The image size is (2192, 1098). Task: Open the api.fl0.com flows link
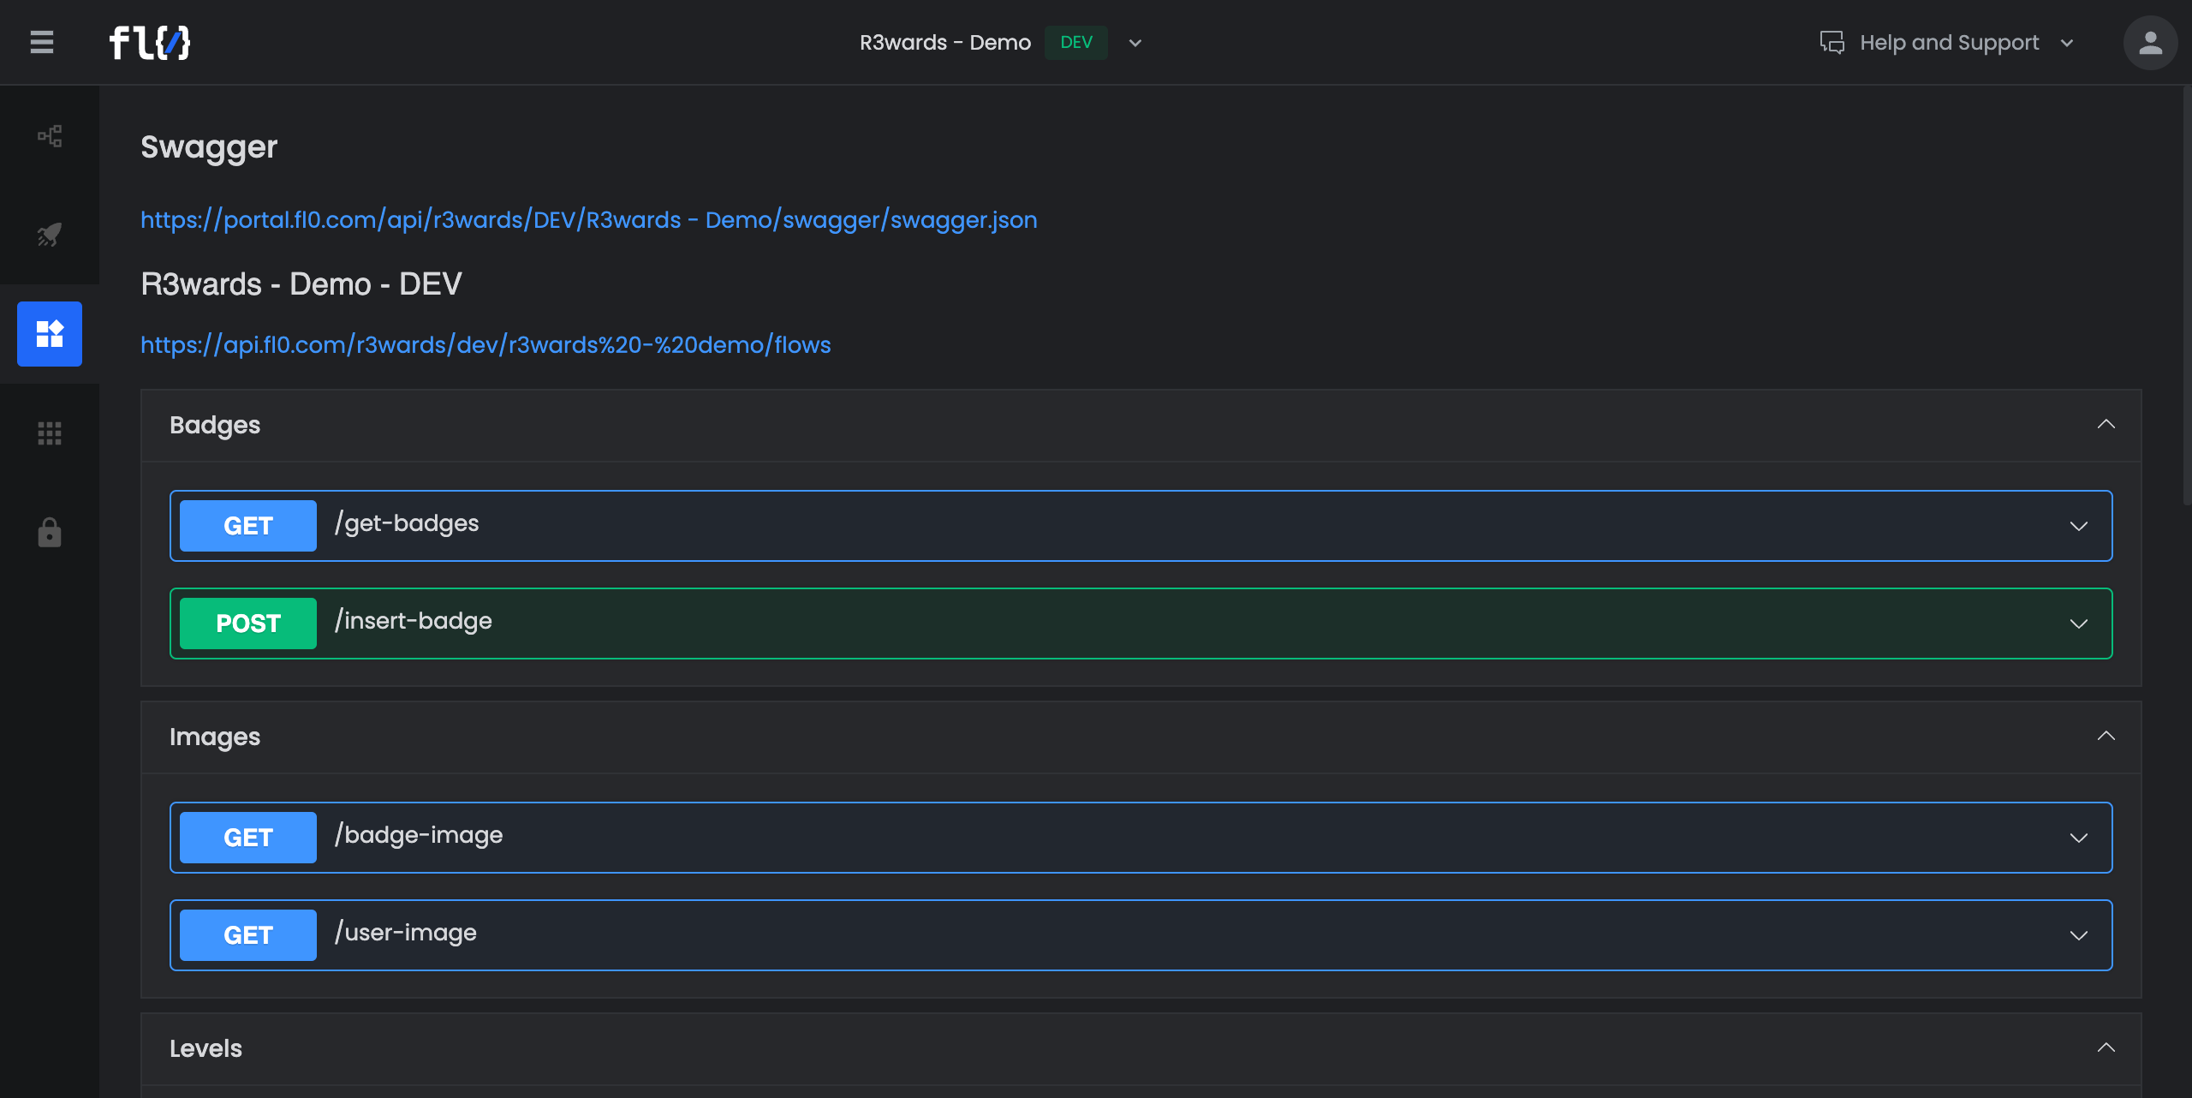485,345
